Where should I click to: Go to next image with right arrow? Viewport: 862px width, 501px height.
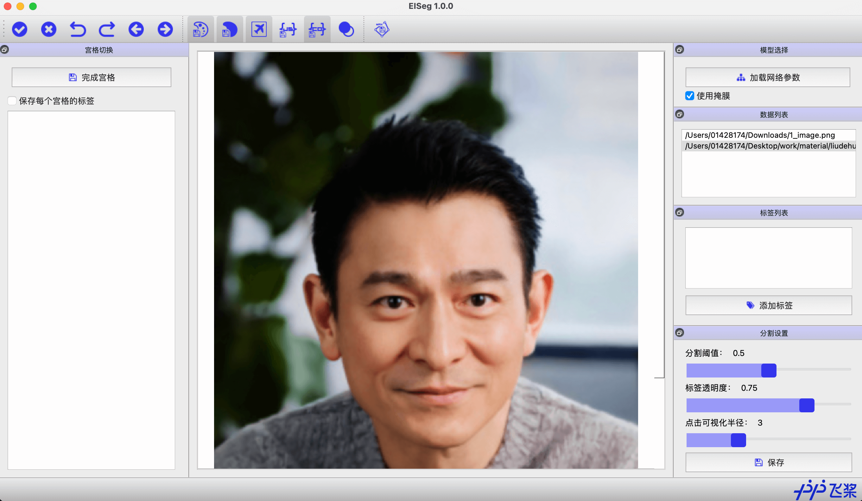pos(165,29)
